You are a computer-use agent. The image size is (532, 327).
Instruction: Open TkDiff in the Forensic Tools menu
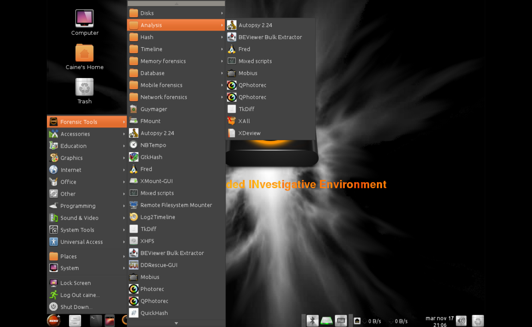(x=176, y=229)
